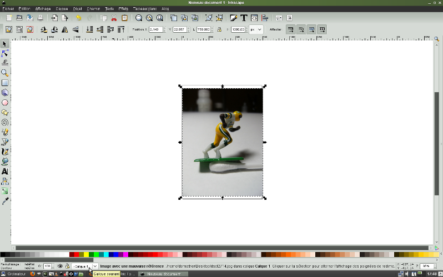Screen dimensions: 443x277
Task: Click the L width spinner arrows
Action: [212, 29]
